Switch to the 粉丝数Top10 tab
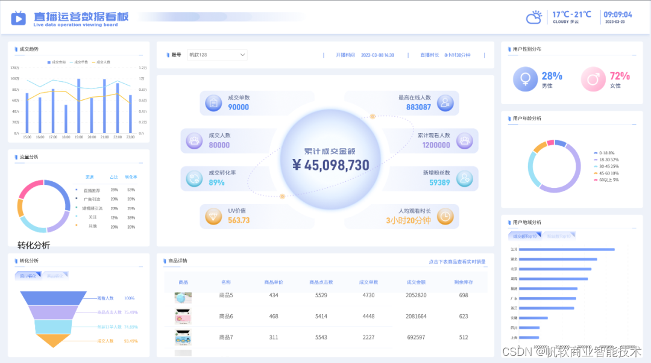The height and width of the screenshot is (363, 651). click(559, 236)
